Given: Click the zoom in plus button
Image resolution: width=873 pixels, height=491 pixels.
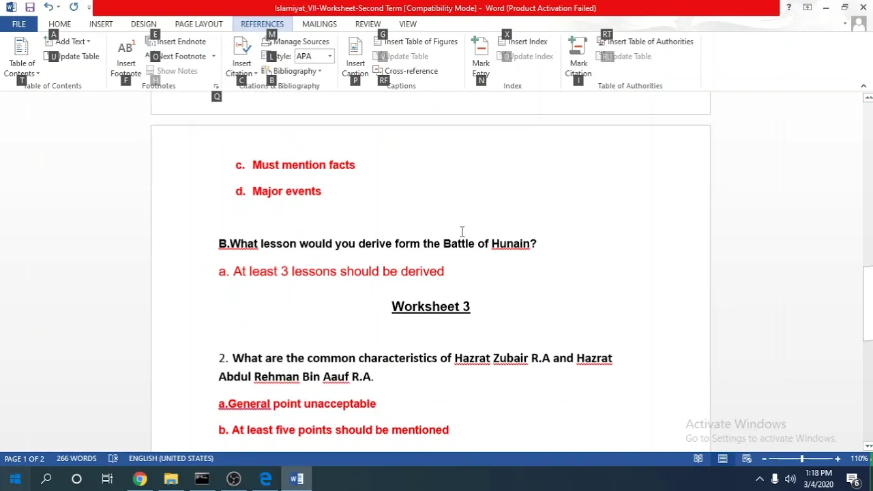Looking at the screenshot, I should tap(838, 458).
